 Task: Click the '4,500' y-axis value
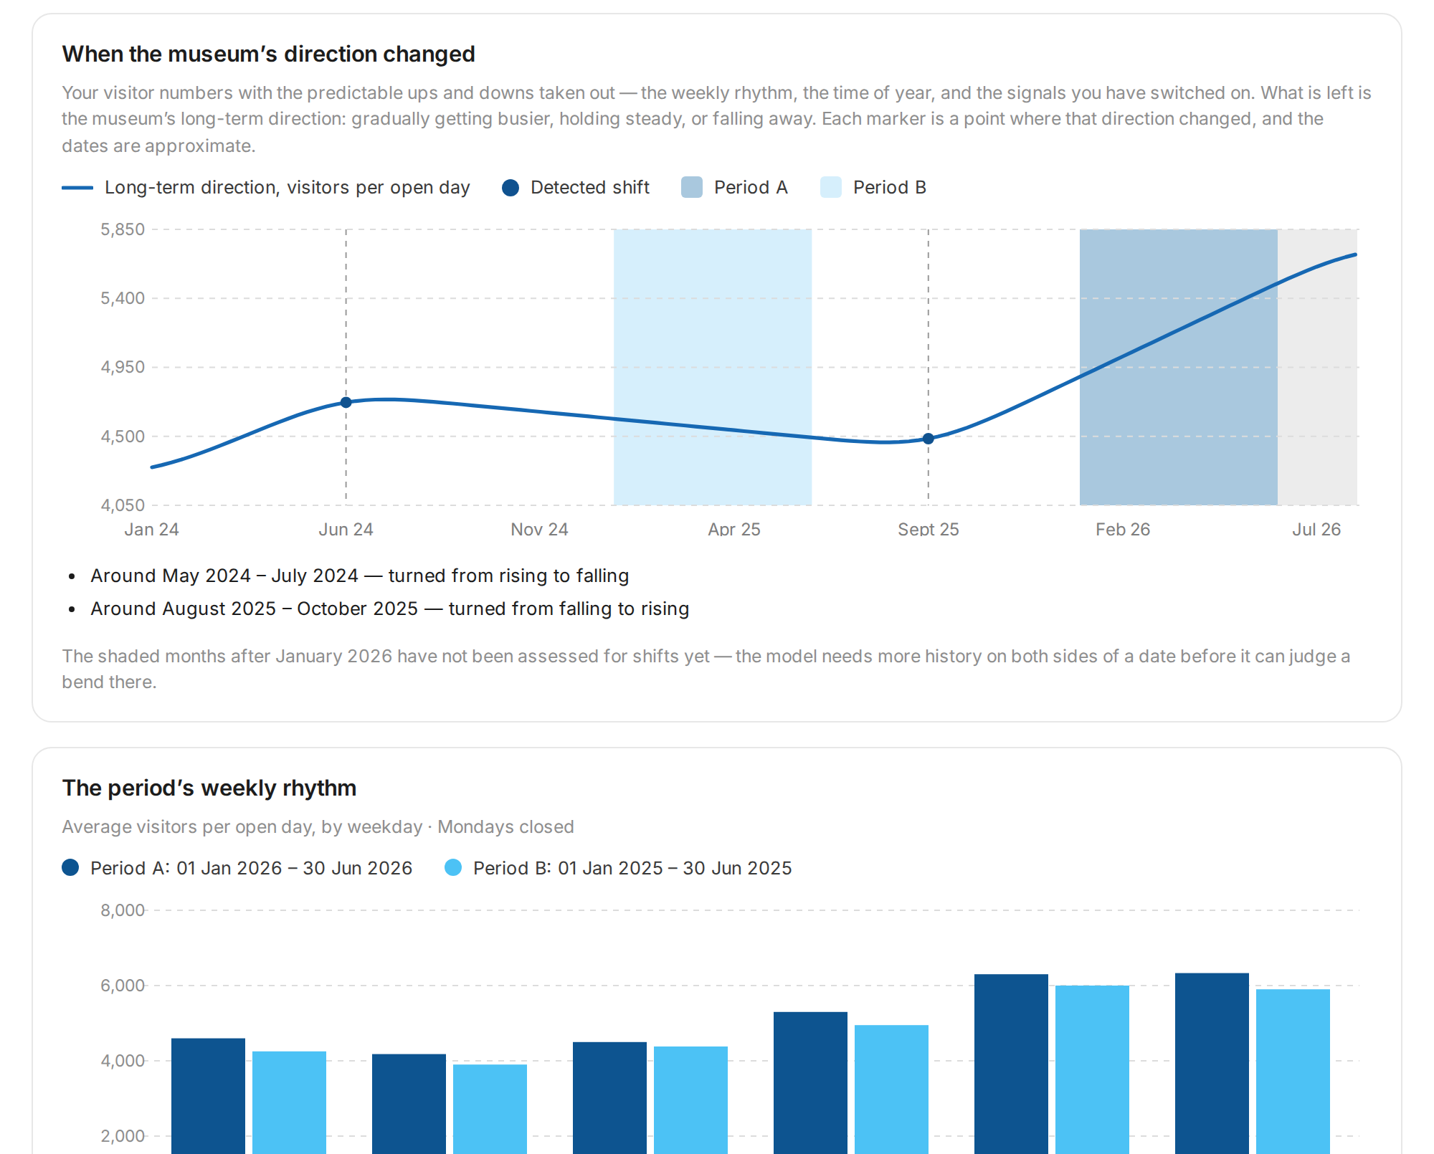(x=123, y=437)
